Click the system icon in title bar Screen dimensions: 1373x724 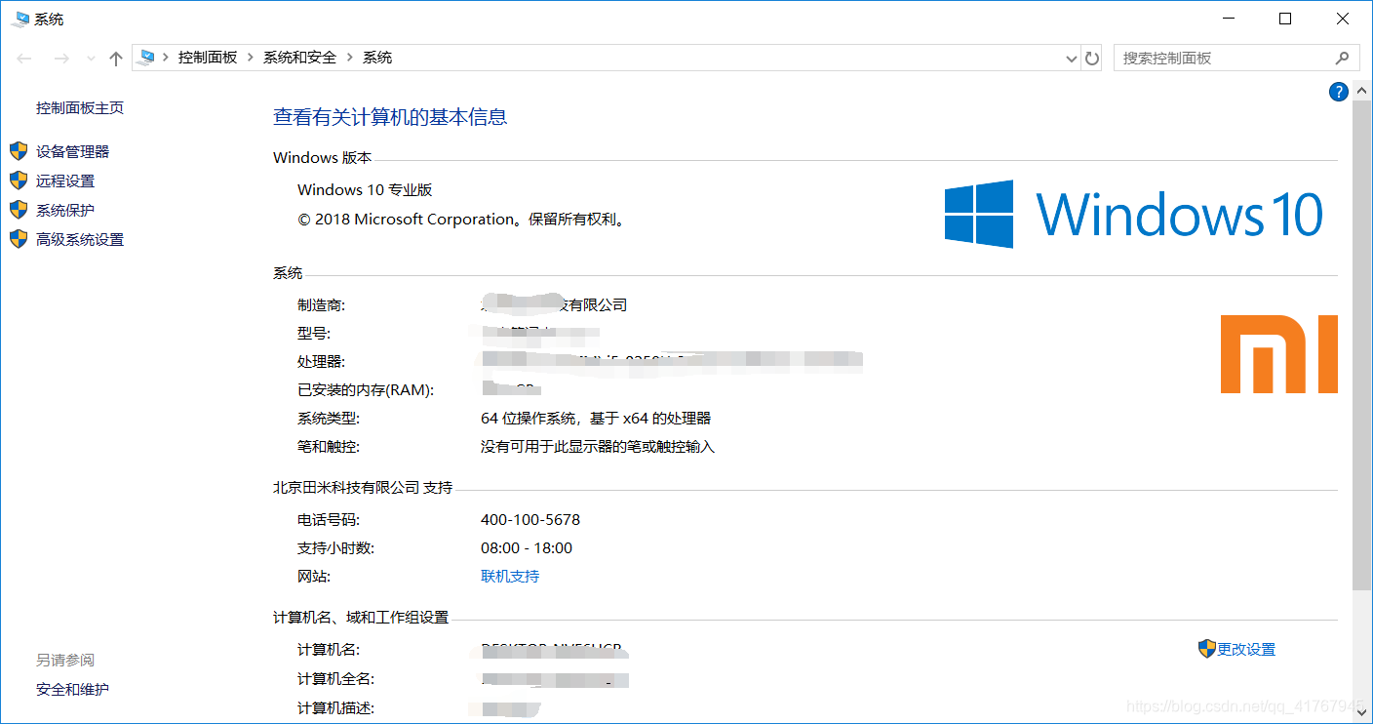[x=20, y=19]
